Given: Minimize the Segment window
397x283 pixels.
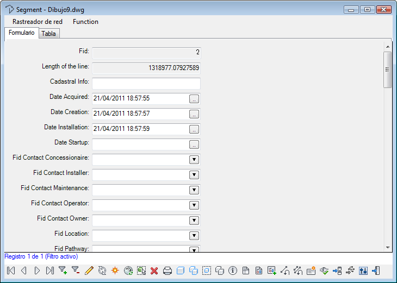Looking at the screenshot, I should coord(351,10).
